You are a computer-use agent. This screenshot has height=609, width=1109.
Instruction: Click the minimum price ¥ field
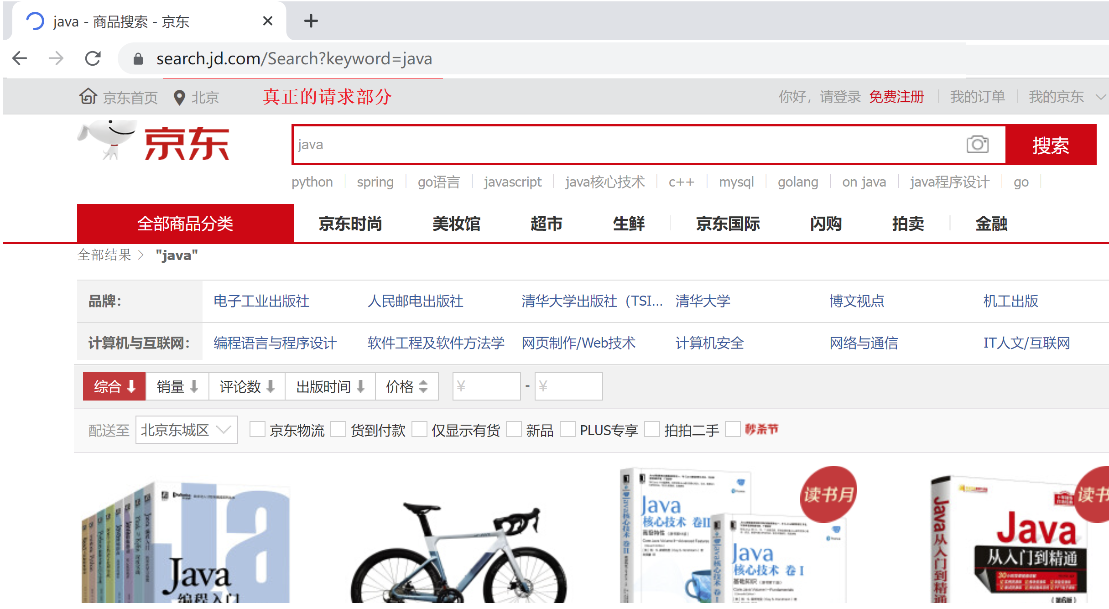[486, 386]
